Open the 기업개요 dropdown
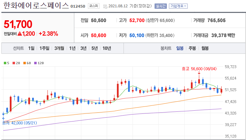This screenshot has height=140, width=246. (178, 6)
